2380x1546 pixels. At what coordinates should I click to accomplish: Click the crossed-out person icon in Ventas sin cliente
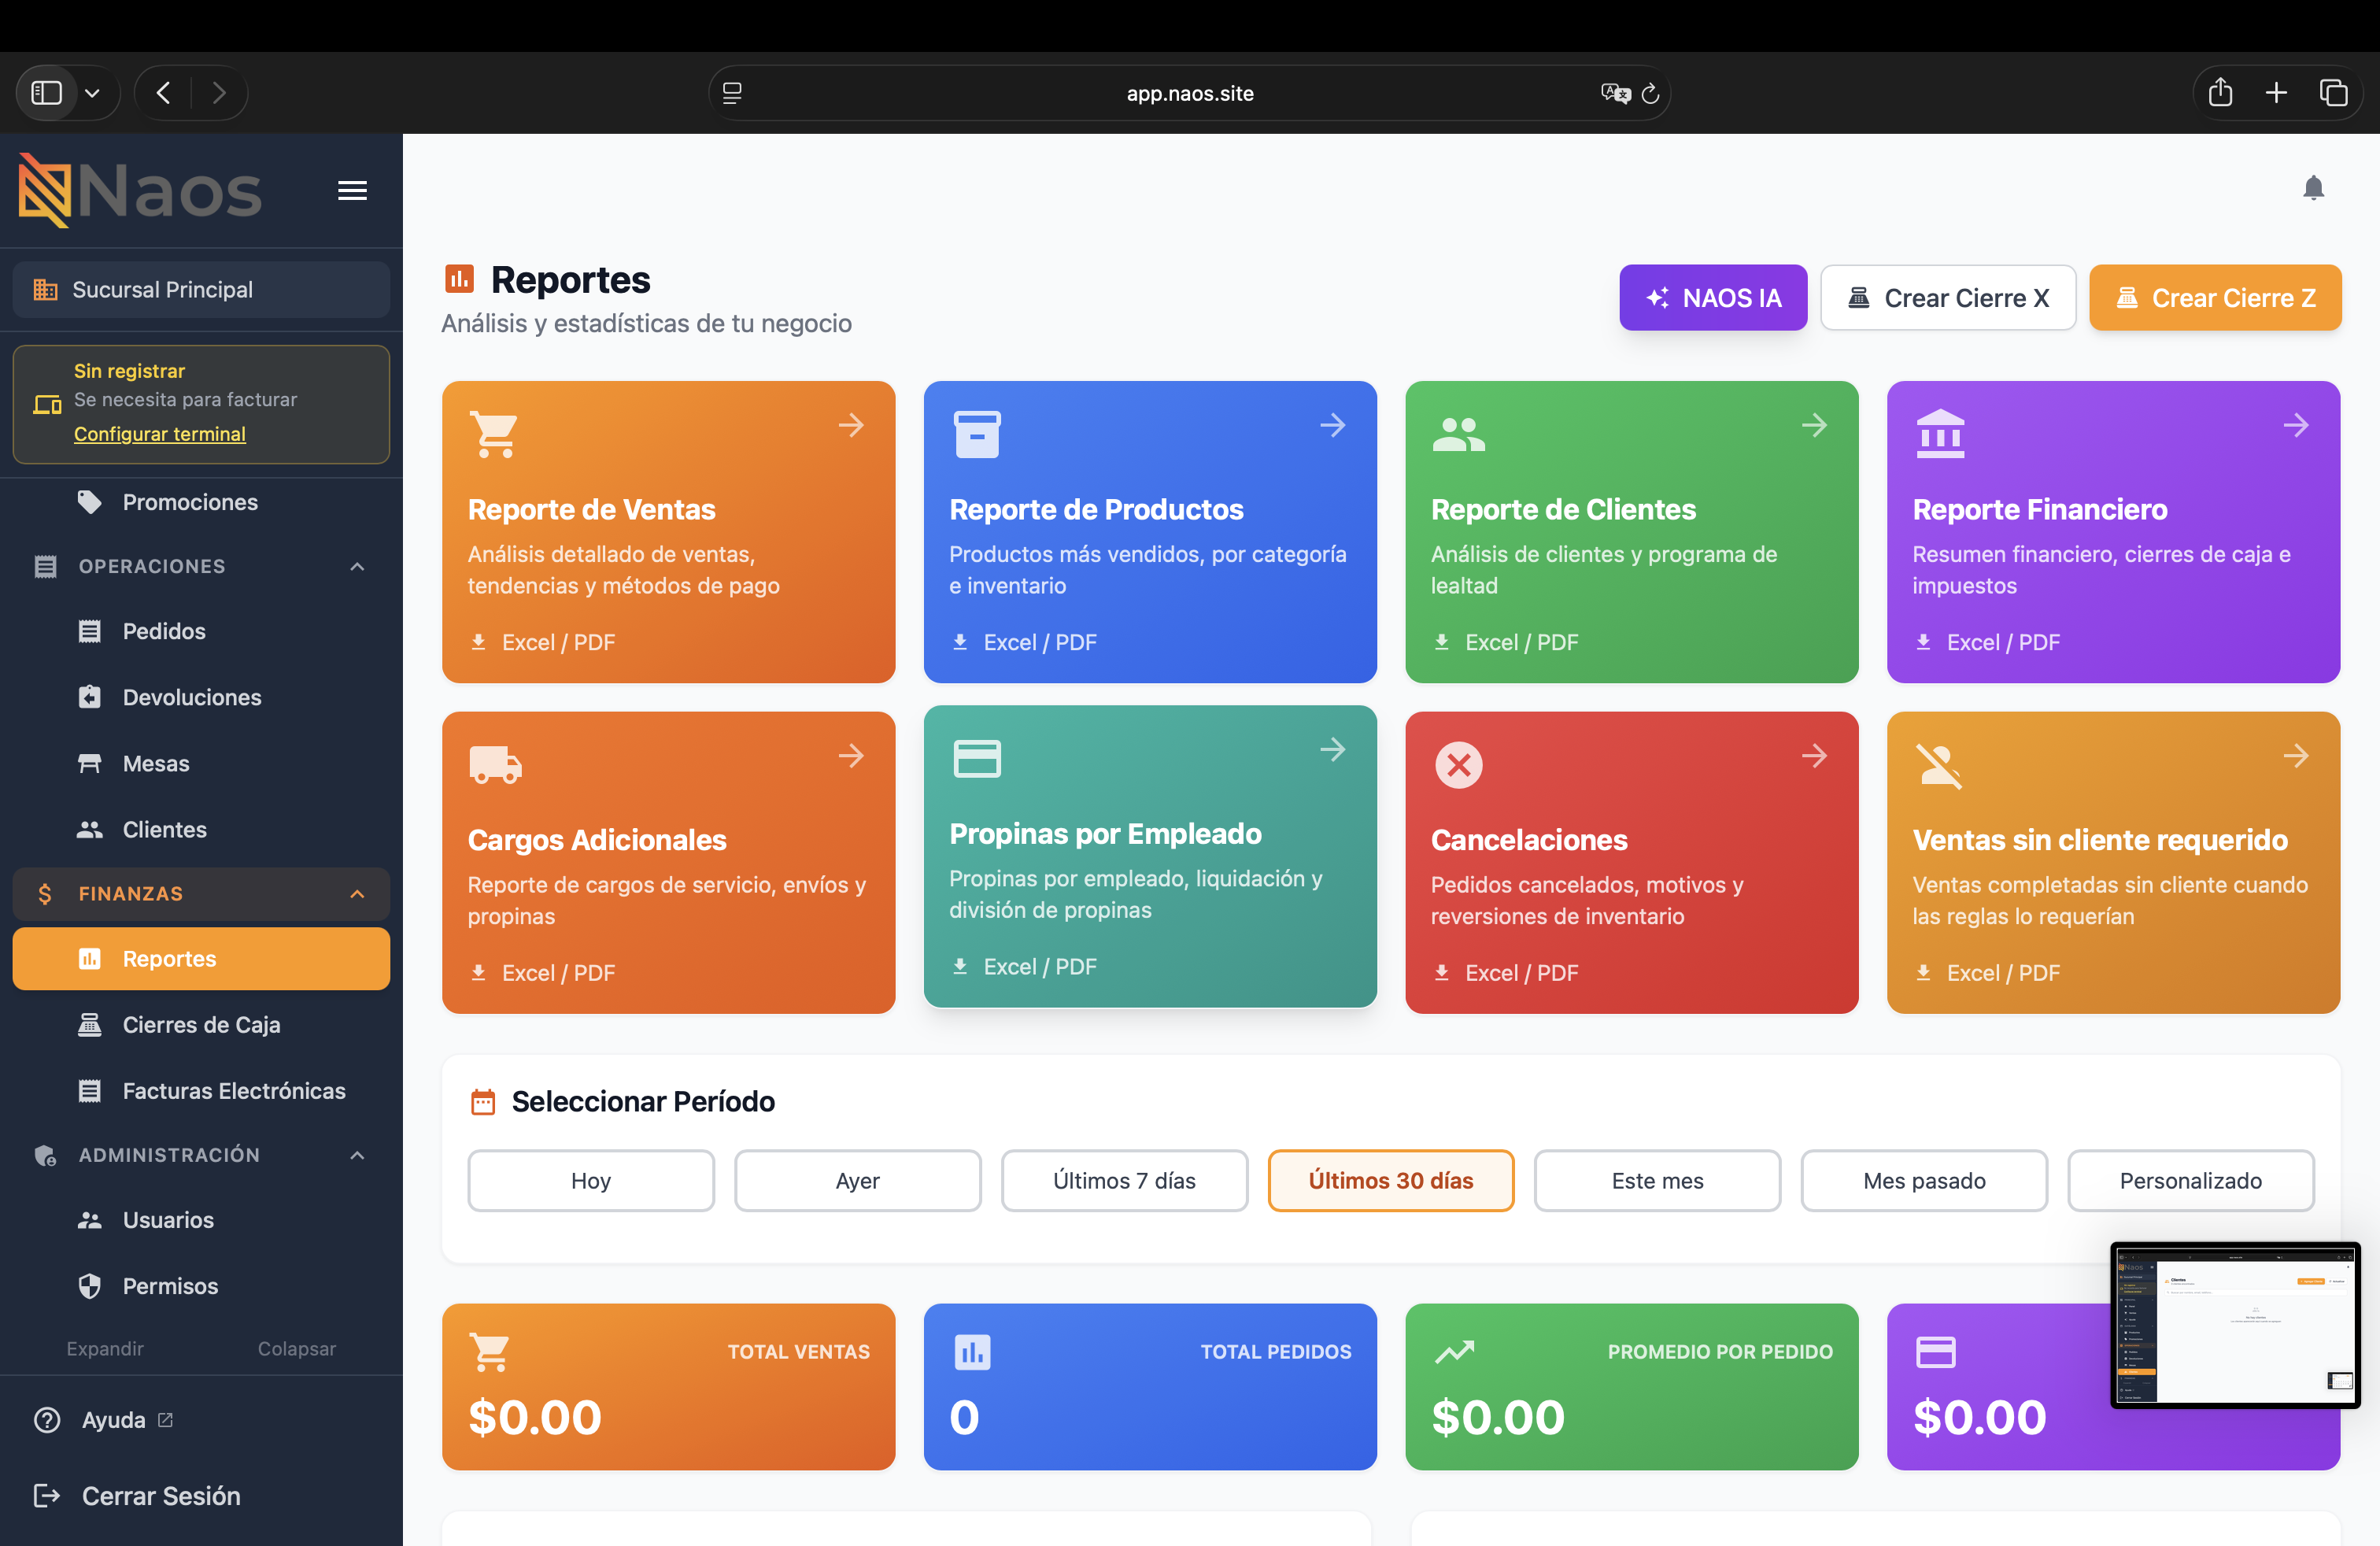click(1939, 765)
